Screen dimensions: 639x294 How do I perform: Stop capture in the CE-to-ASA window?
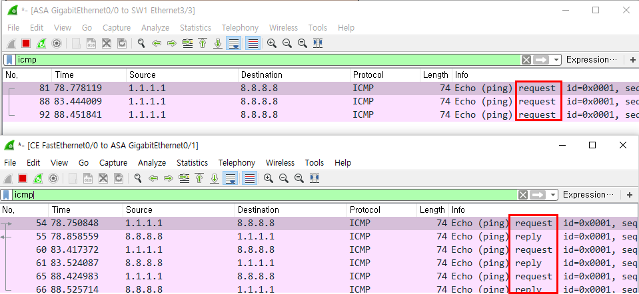[x=23, y=178]
